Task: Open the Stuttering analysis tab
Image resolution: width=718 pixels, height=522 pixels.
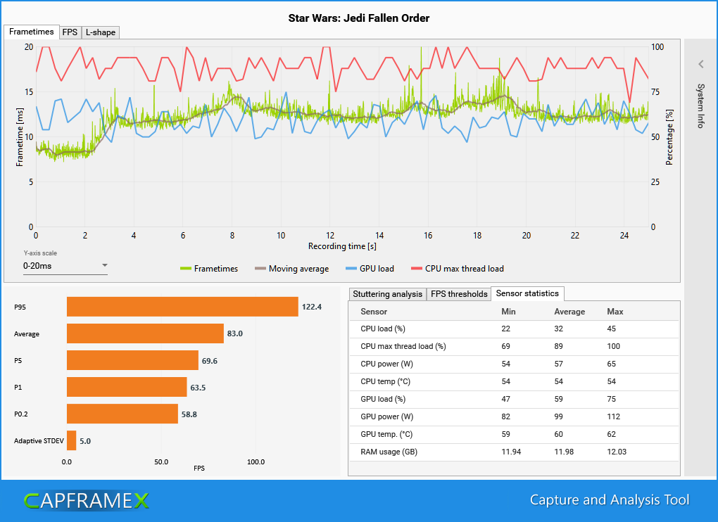Action: 387,294
